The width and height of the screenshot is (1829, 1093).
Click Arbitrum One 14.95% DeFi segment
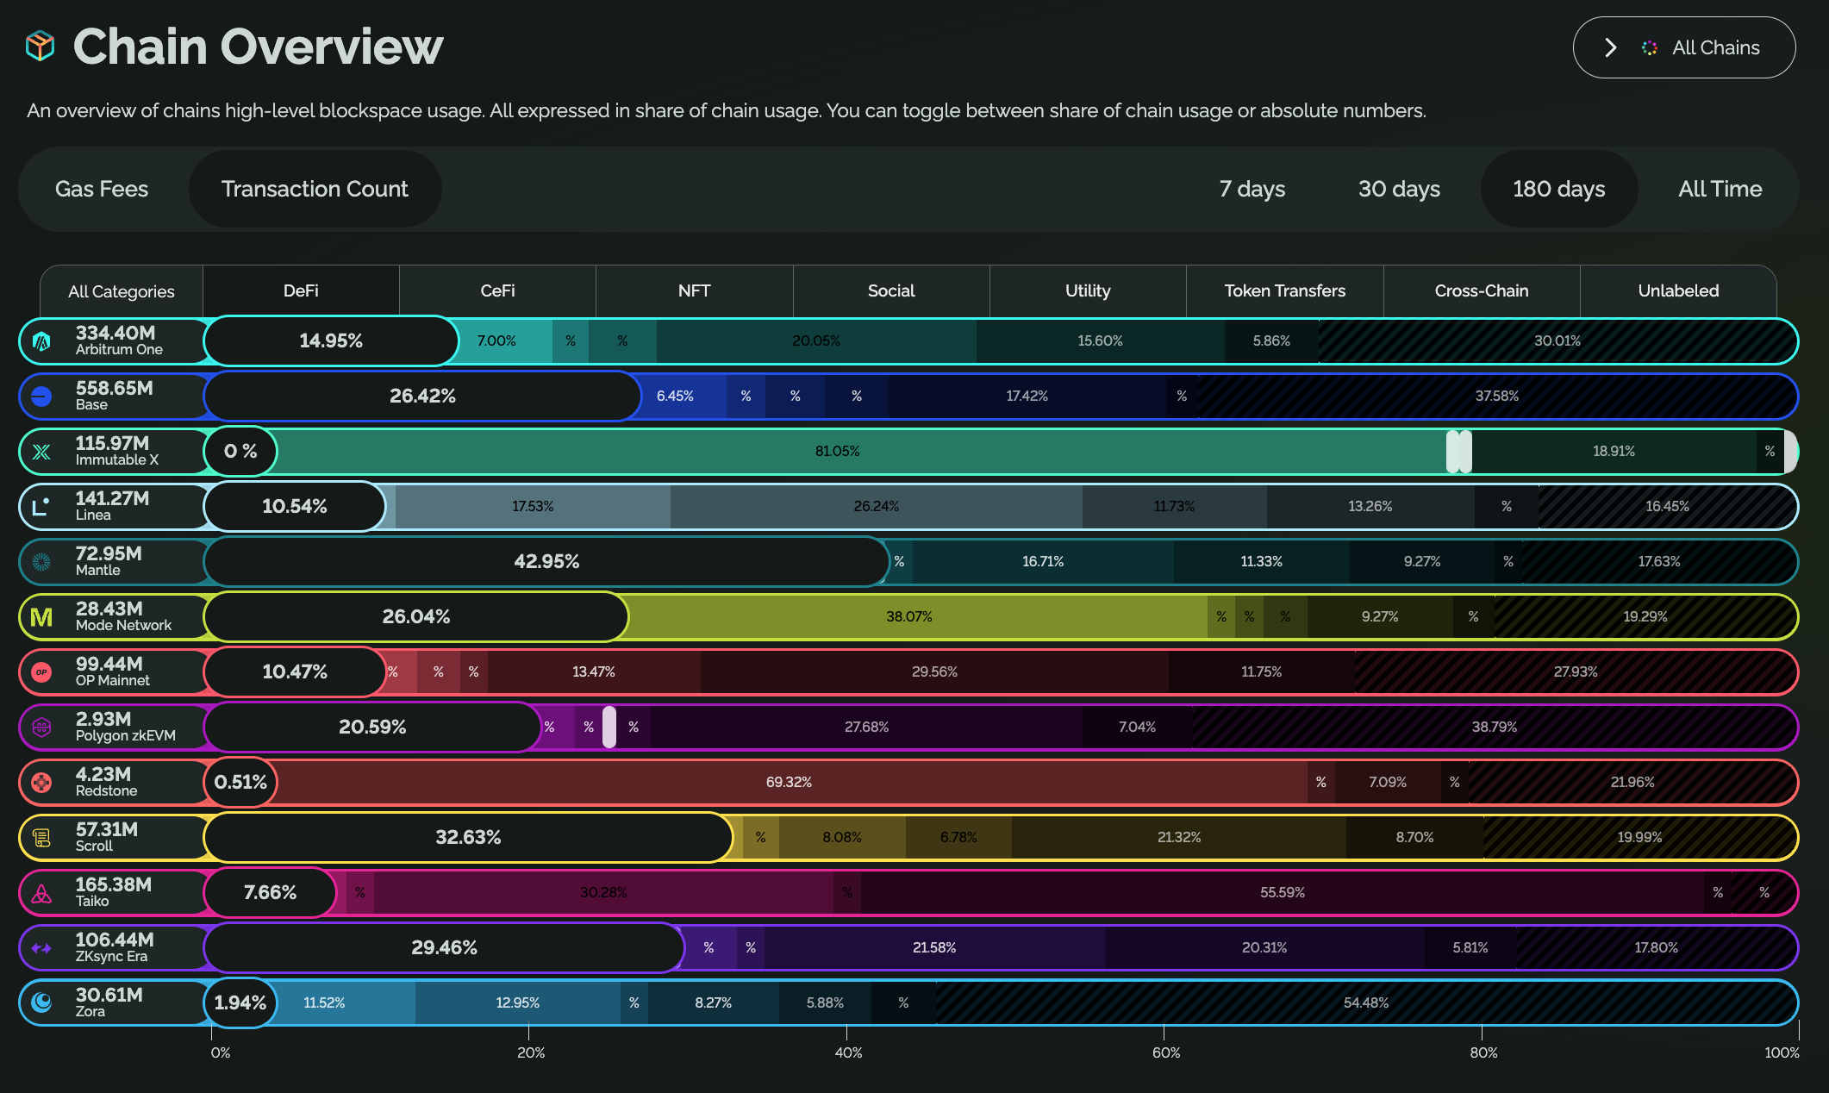tap(331, 341)
